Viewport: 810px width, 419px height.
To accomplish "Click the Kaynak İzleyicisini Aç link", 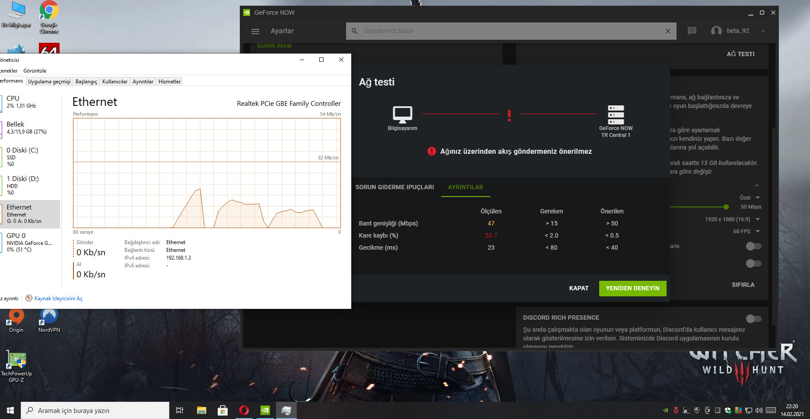I will tap(58, 298).
